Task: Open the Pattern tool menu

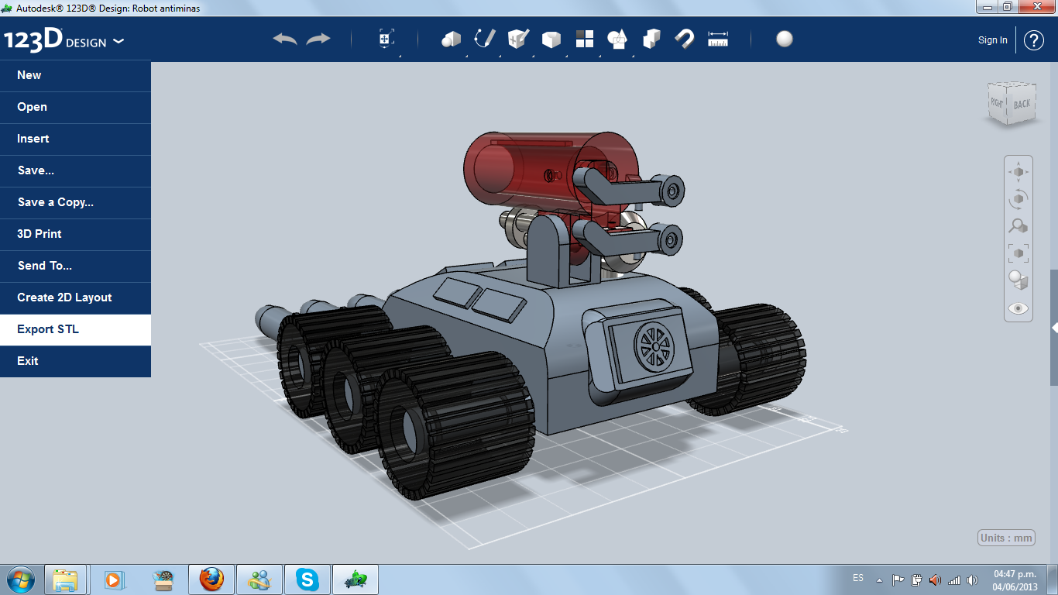Action: coord(585,40)
